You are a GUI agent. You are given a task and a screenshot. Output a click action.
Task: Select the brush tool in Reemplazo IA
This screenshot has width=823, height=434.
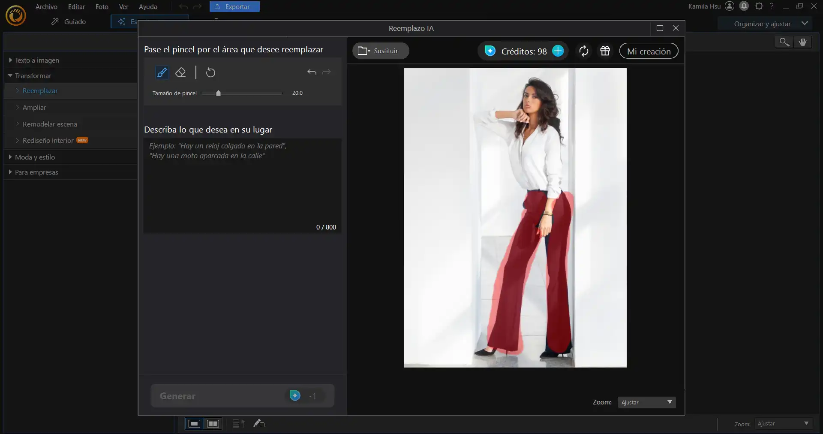coord(162,72)
